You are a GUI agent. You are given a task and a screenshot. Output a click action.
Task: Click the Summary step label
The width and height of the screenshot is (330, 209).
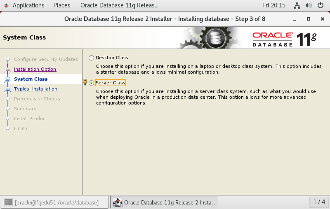(25, 109)
